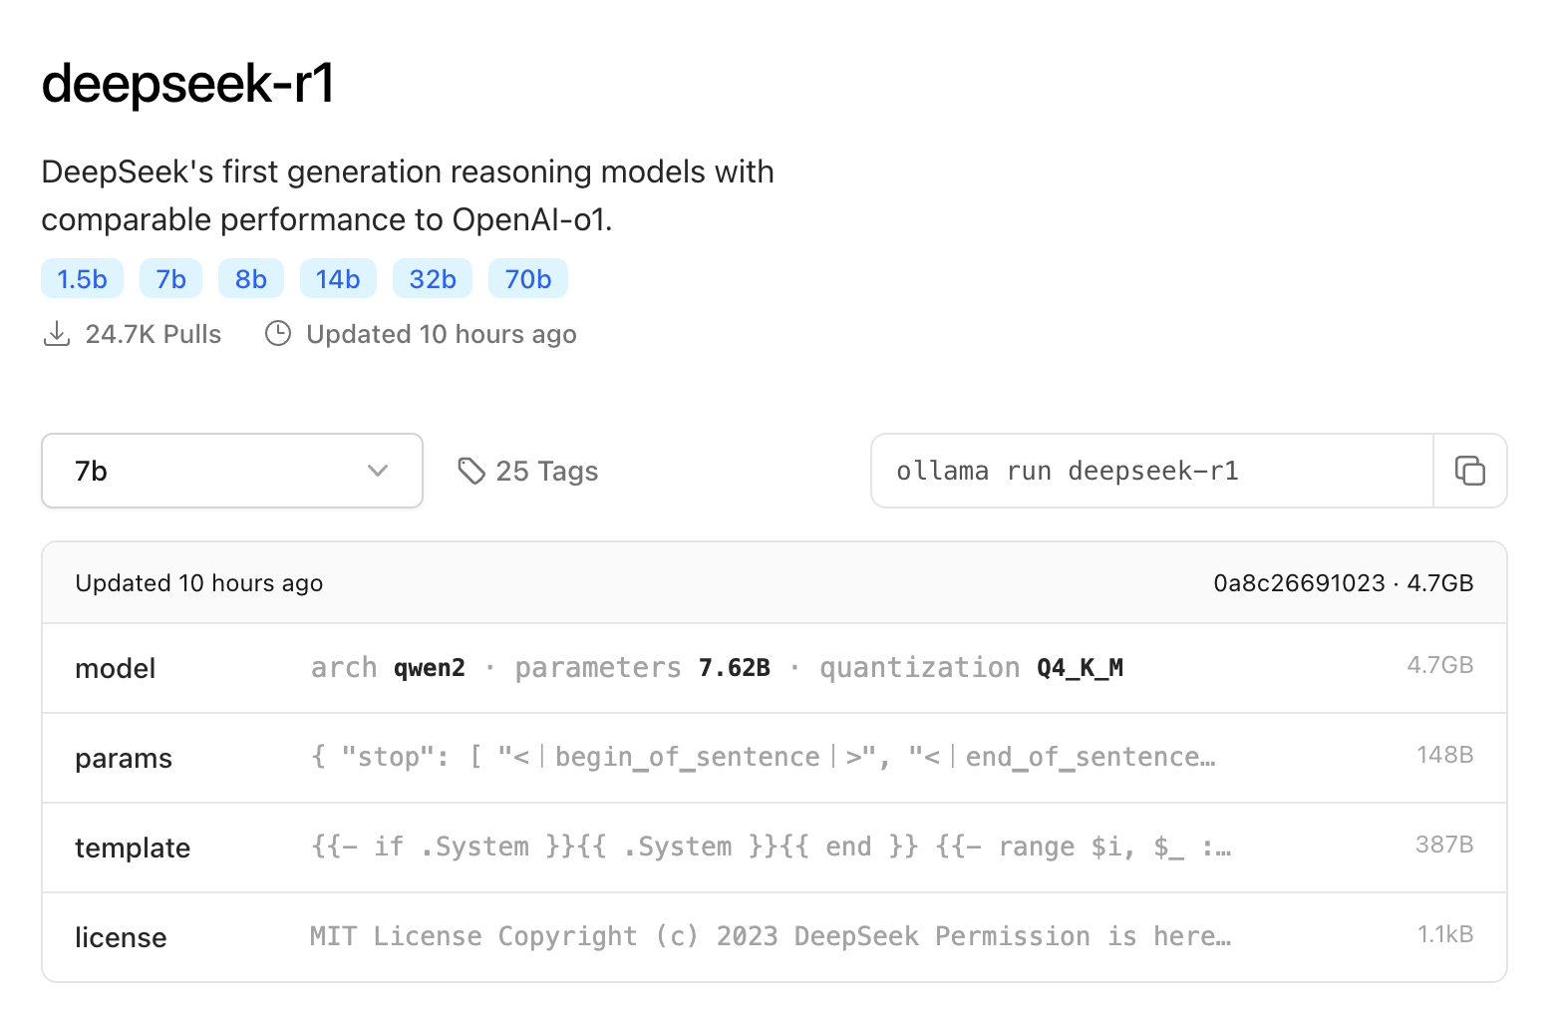Pick the 14b size tag
Screen dimensions: 1561x1019
(338, 279)
